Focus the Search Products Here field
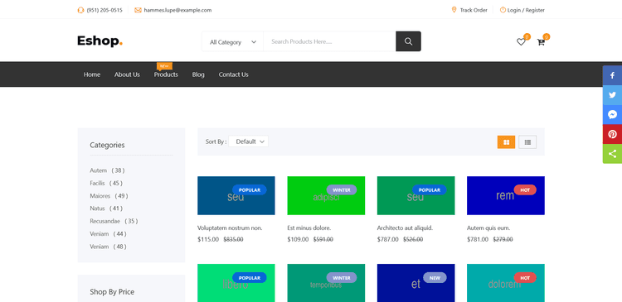The image size is (622, 302). pos(329,41)
